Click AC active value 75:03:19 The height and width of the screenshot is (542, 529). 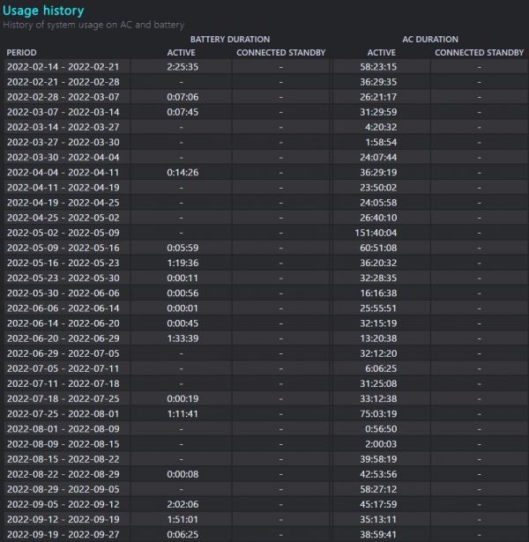point(378,413)
